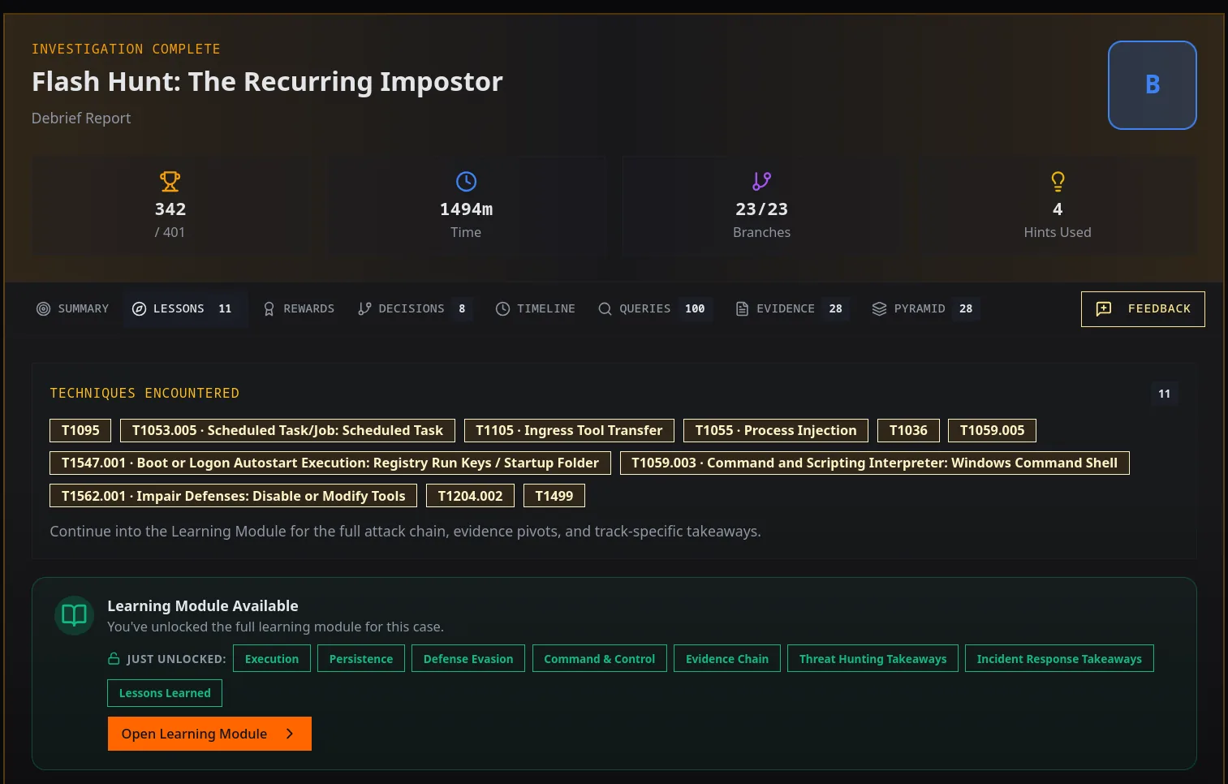Click the feedback message icon

click(x=1104, y=308)
